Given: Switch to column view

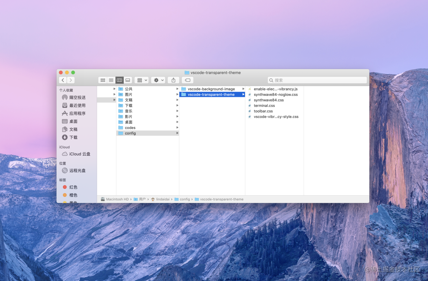Looking at the screenshot, I should tap(119, 80).
